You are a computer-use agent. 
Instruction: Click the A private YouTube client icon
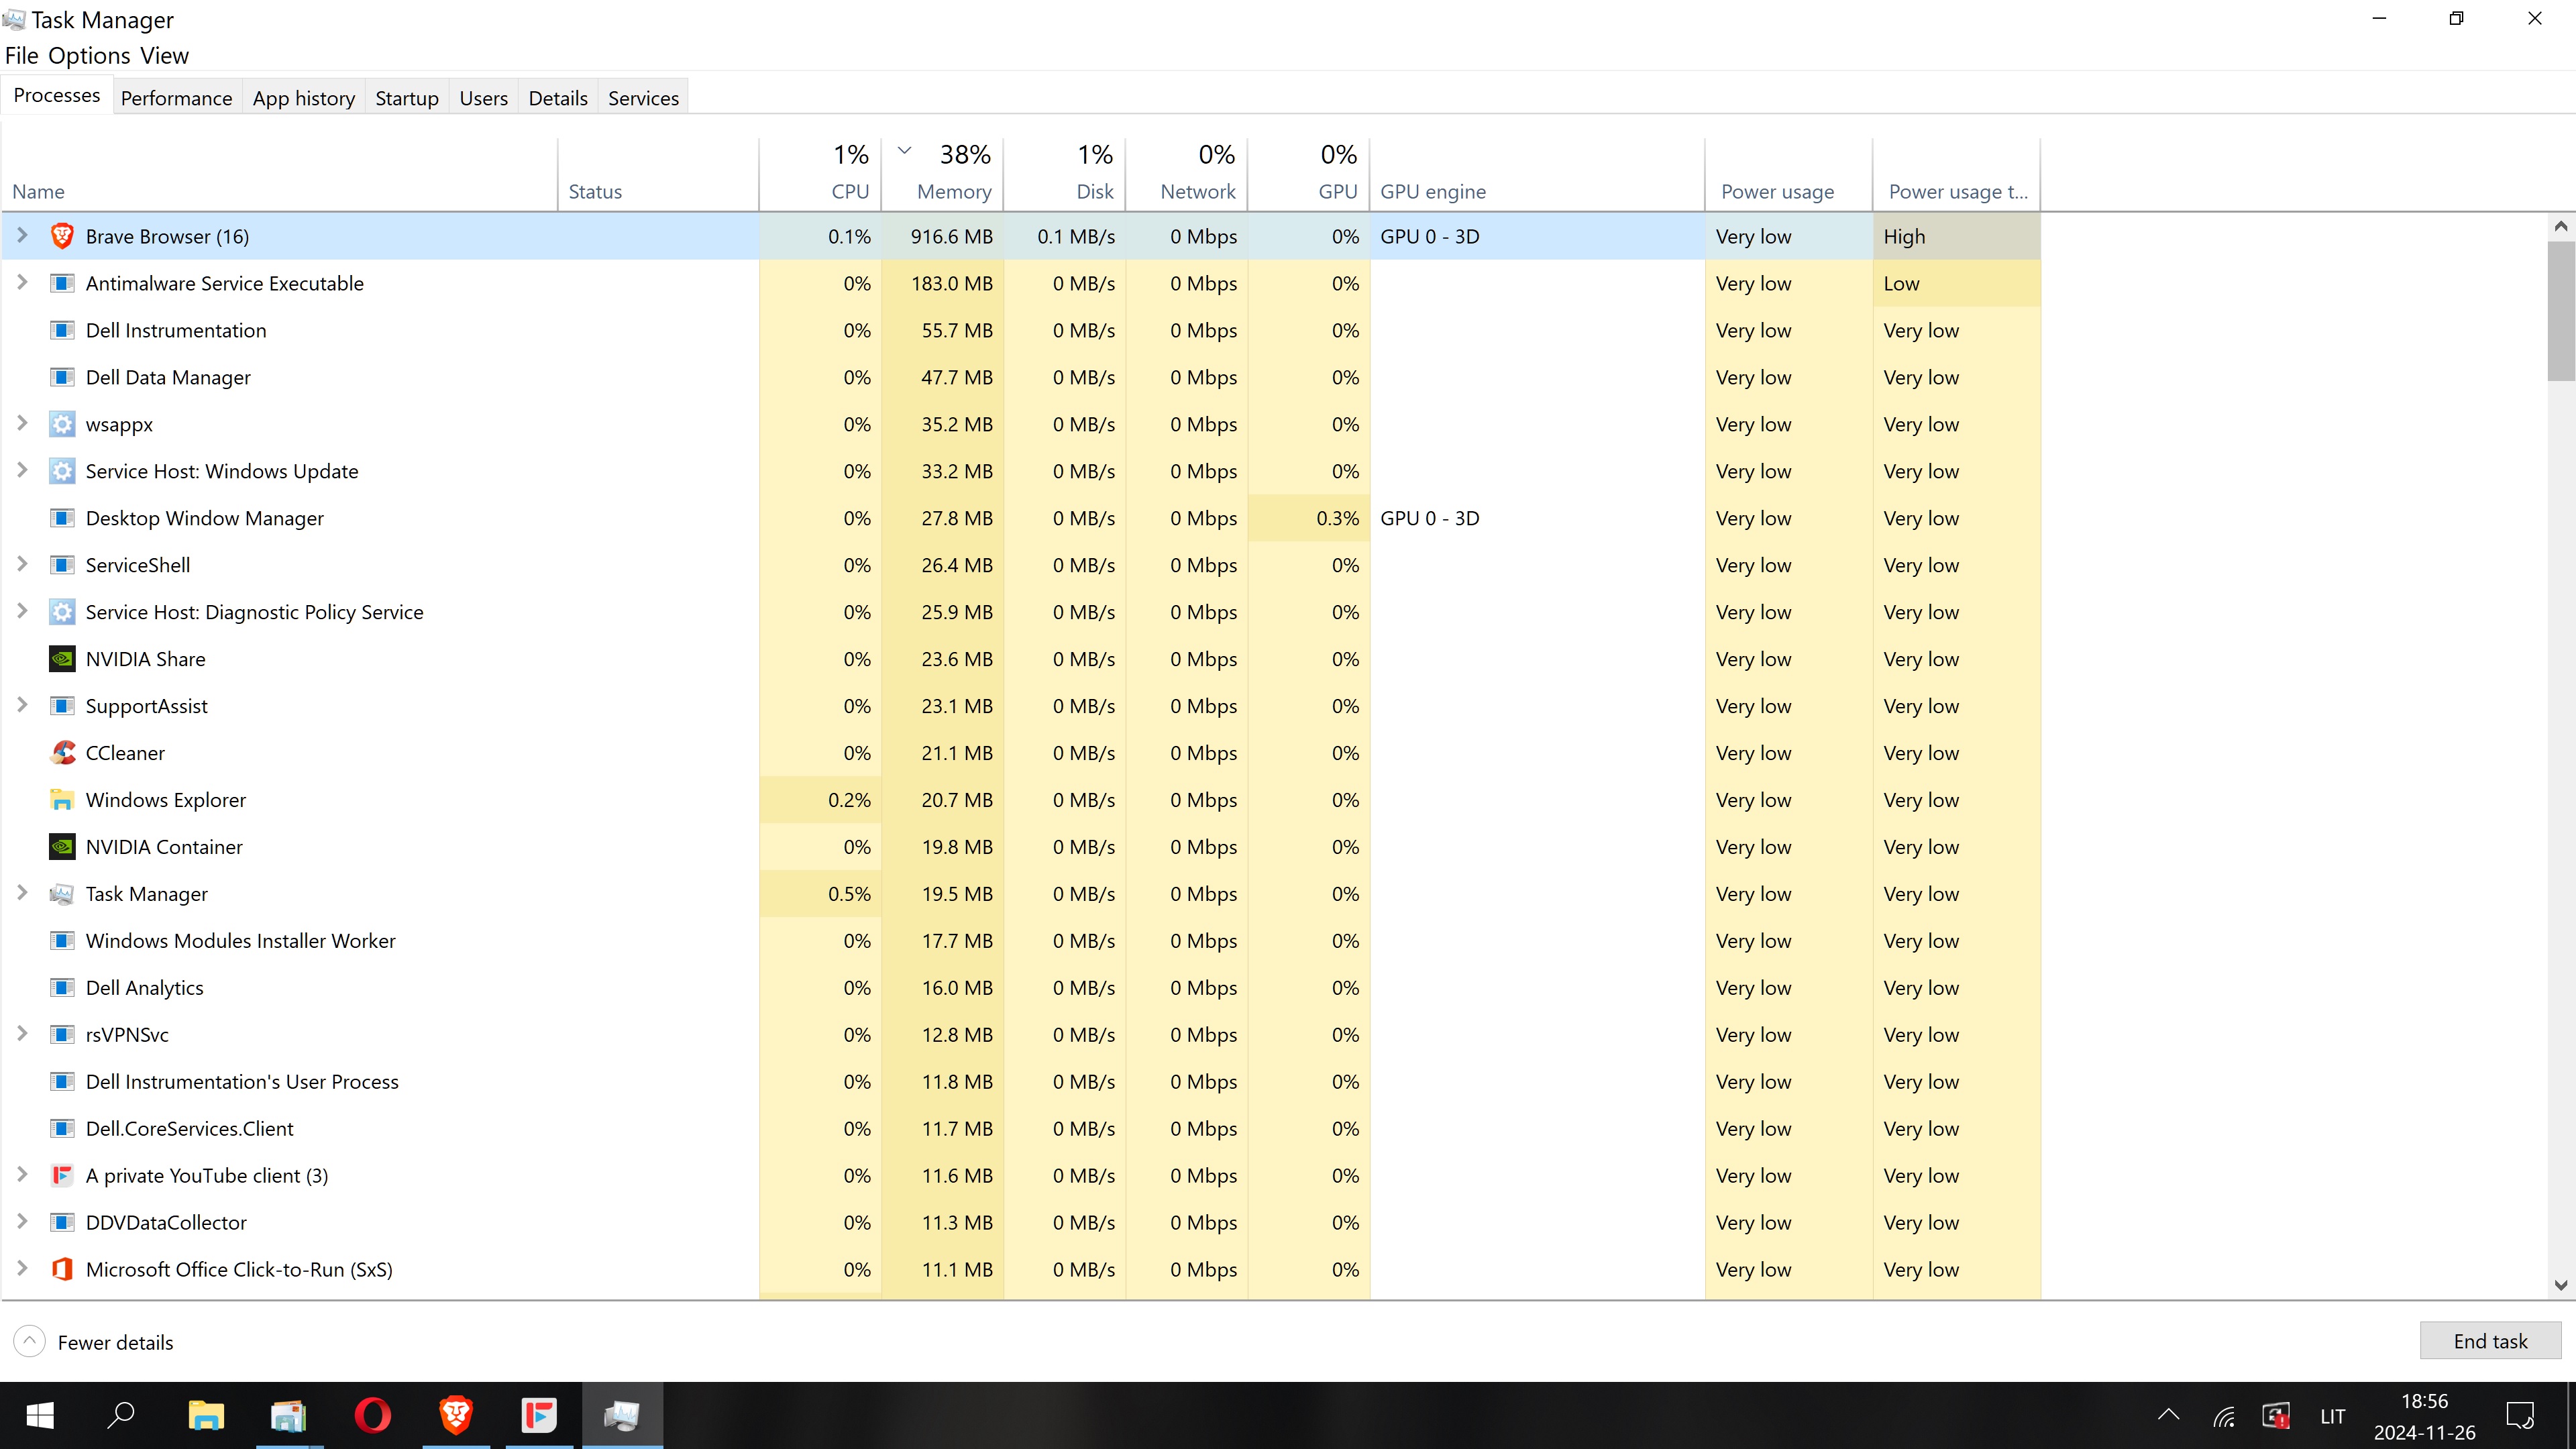point(62,1175)
